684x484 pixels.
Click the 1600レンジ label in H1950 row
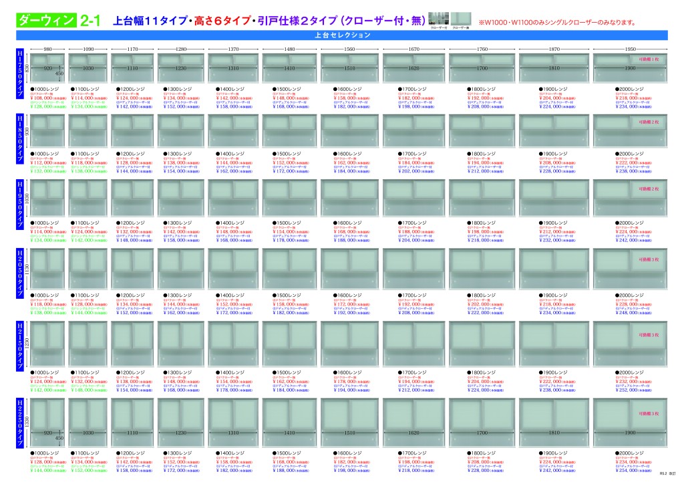[347, 223]
